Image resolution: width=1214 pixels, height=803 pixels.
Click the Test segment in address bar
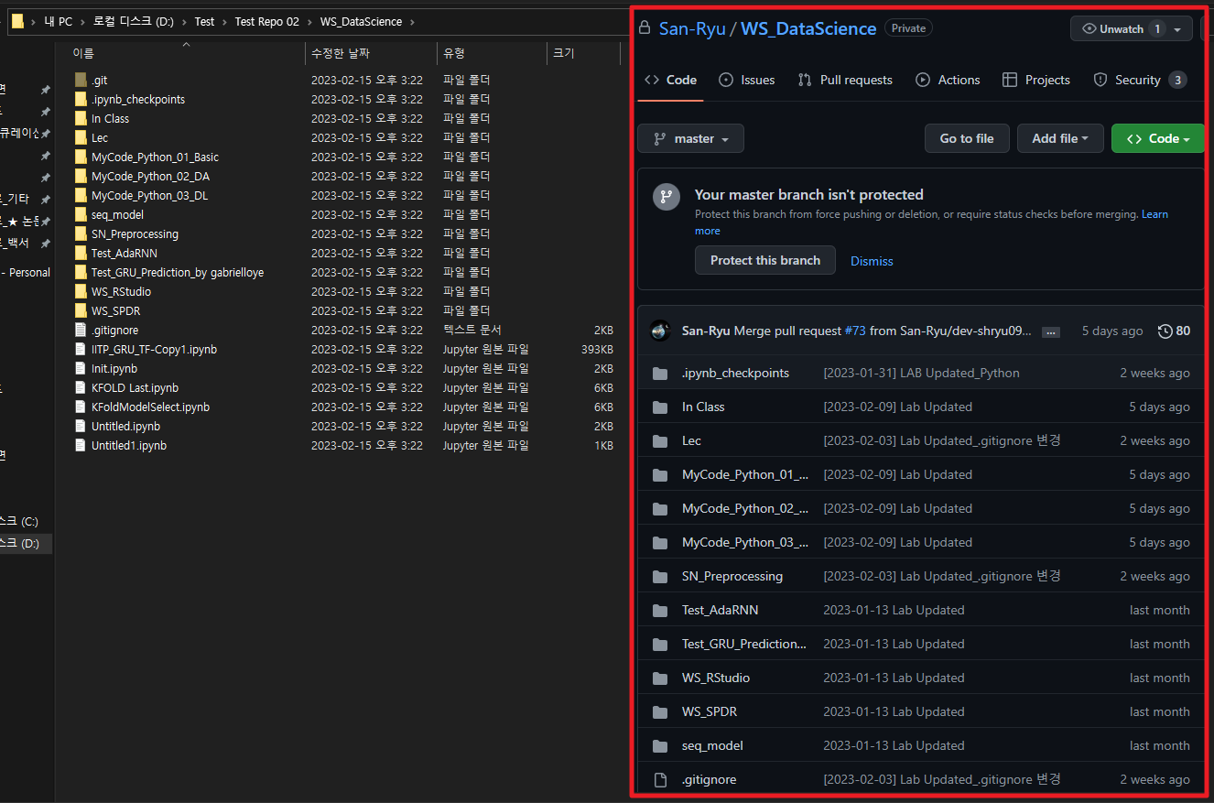pyautogui.click(x=204, y=21)
